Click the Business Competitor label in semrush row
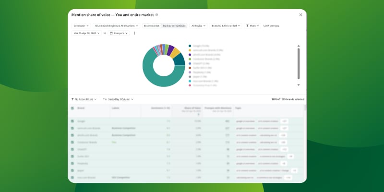384x192 pixels. tap(123, 128)
